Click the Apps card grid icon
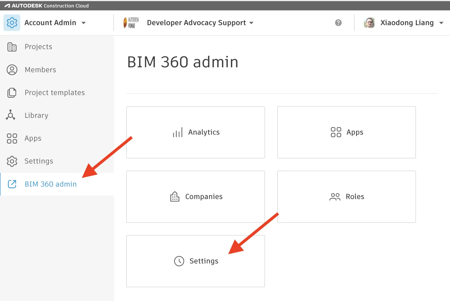Screen dimensions: 450x301 click(336, 132)
